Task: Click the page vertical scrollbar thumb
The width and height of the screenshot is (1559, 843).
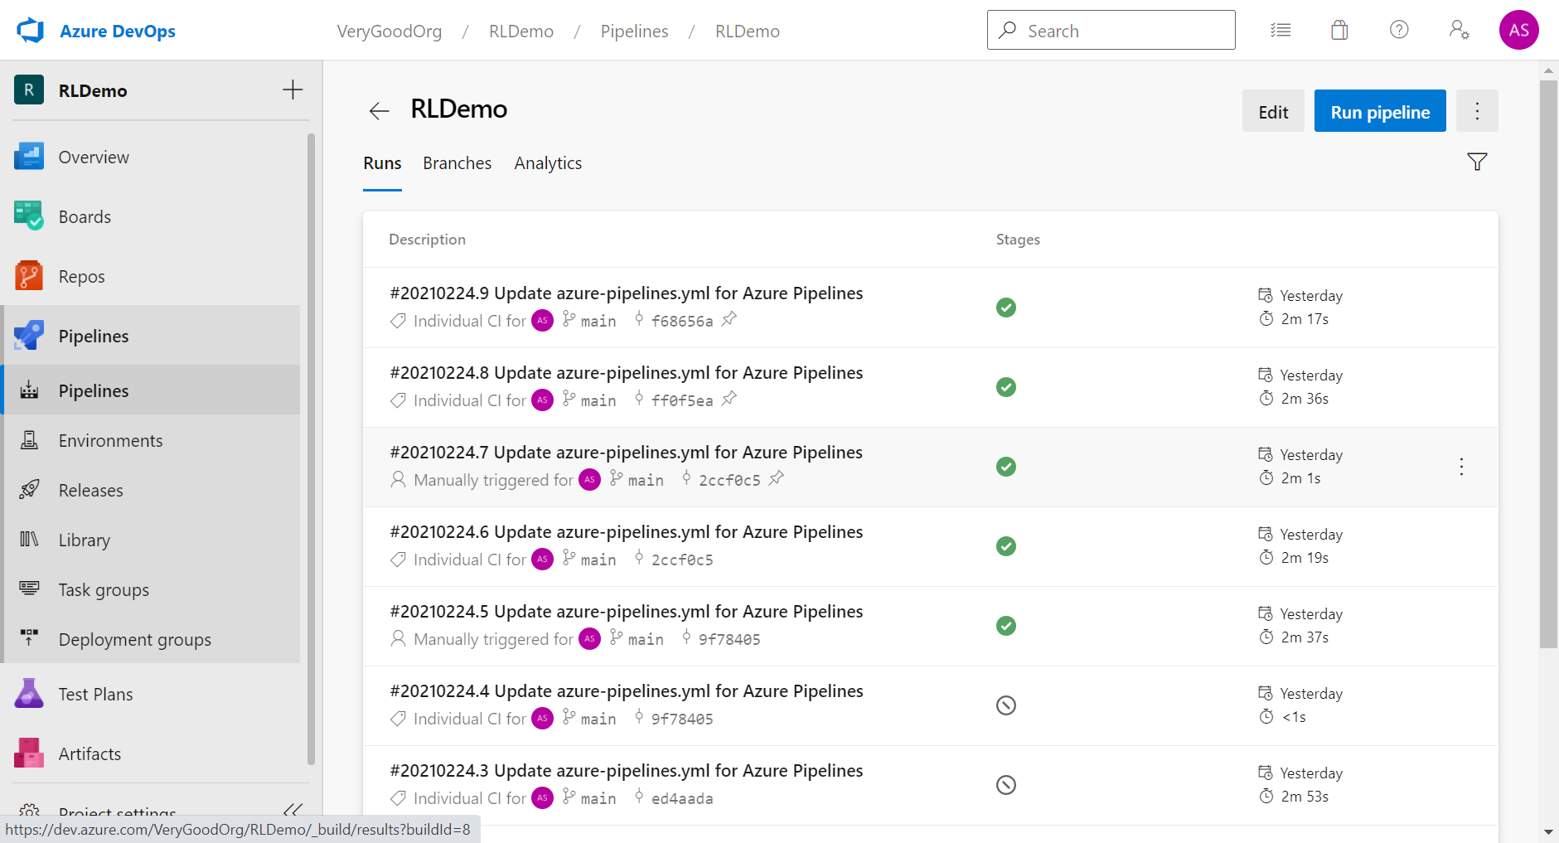Action: (x=1548, y=363)
